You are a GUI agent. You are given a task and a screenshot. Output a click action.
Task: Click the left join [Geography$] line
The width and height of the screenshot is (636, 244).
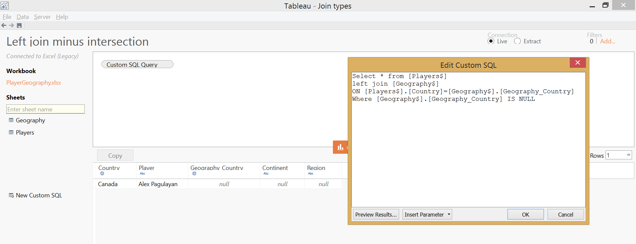396,84
